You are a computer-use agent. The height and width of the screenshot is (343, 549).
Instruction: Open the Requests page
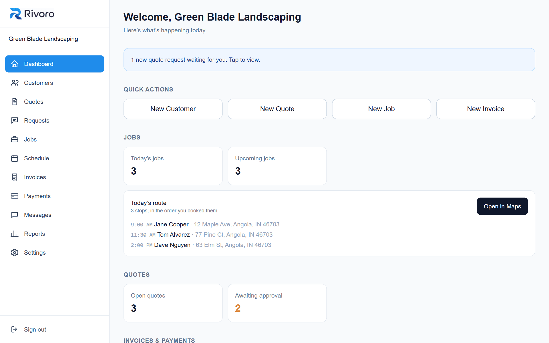point(55,121)
